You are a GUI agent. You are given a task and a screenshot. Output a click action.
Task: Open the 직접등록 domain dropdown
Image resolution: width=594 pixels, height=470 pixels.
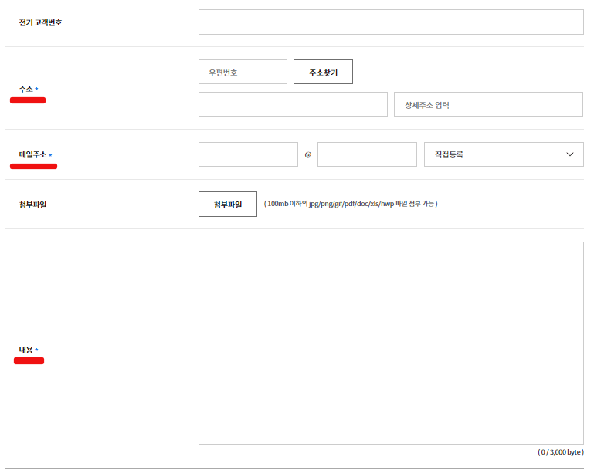[504, 154]
